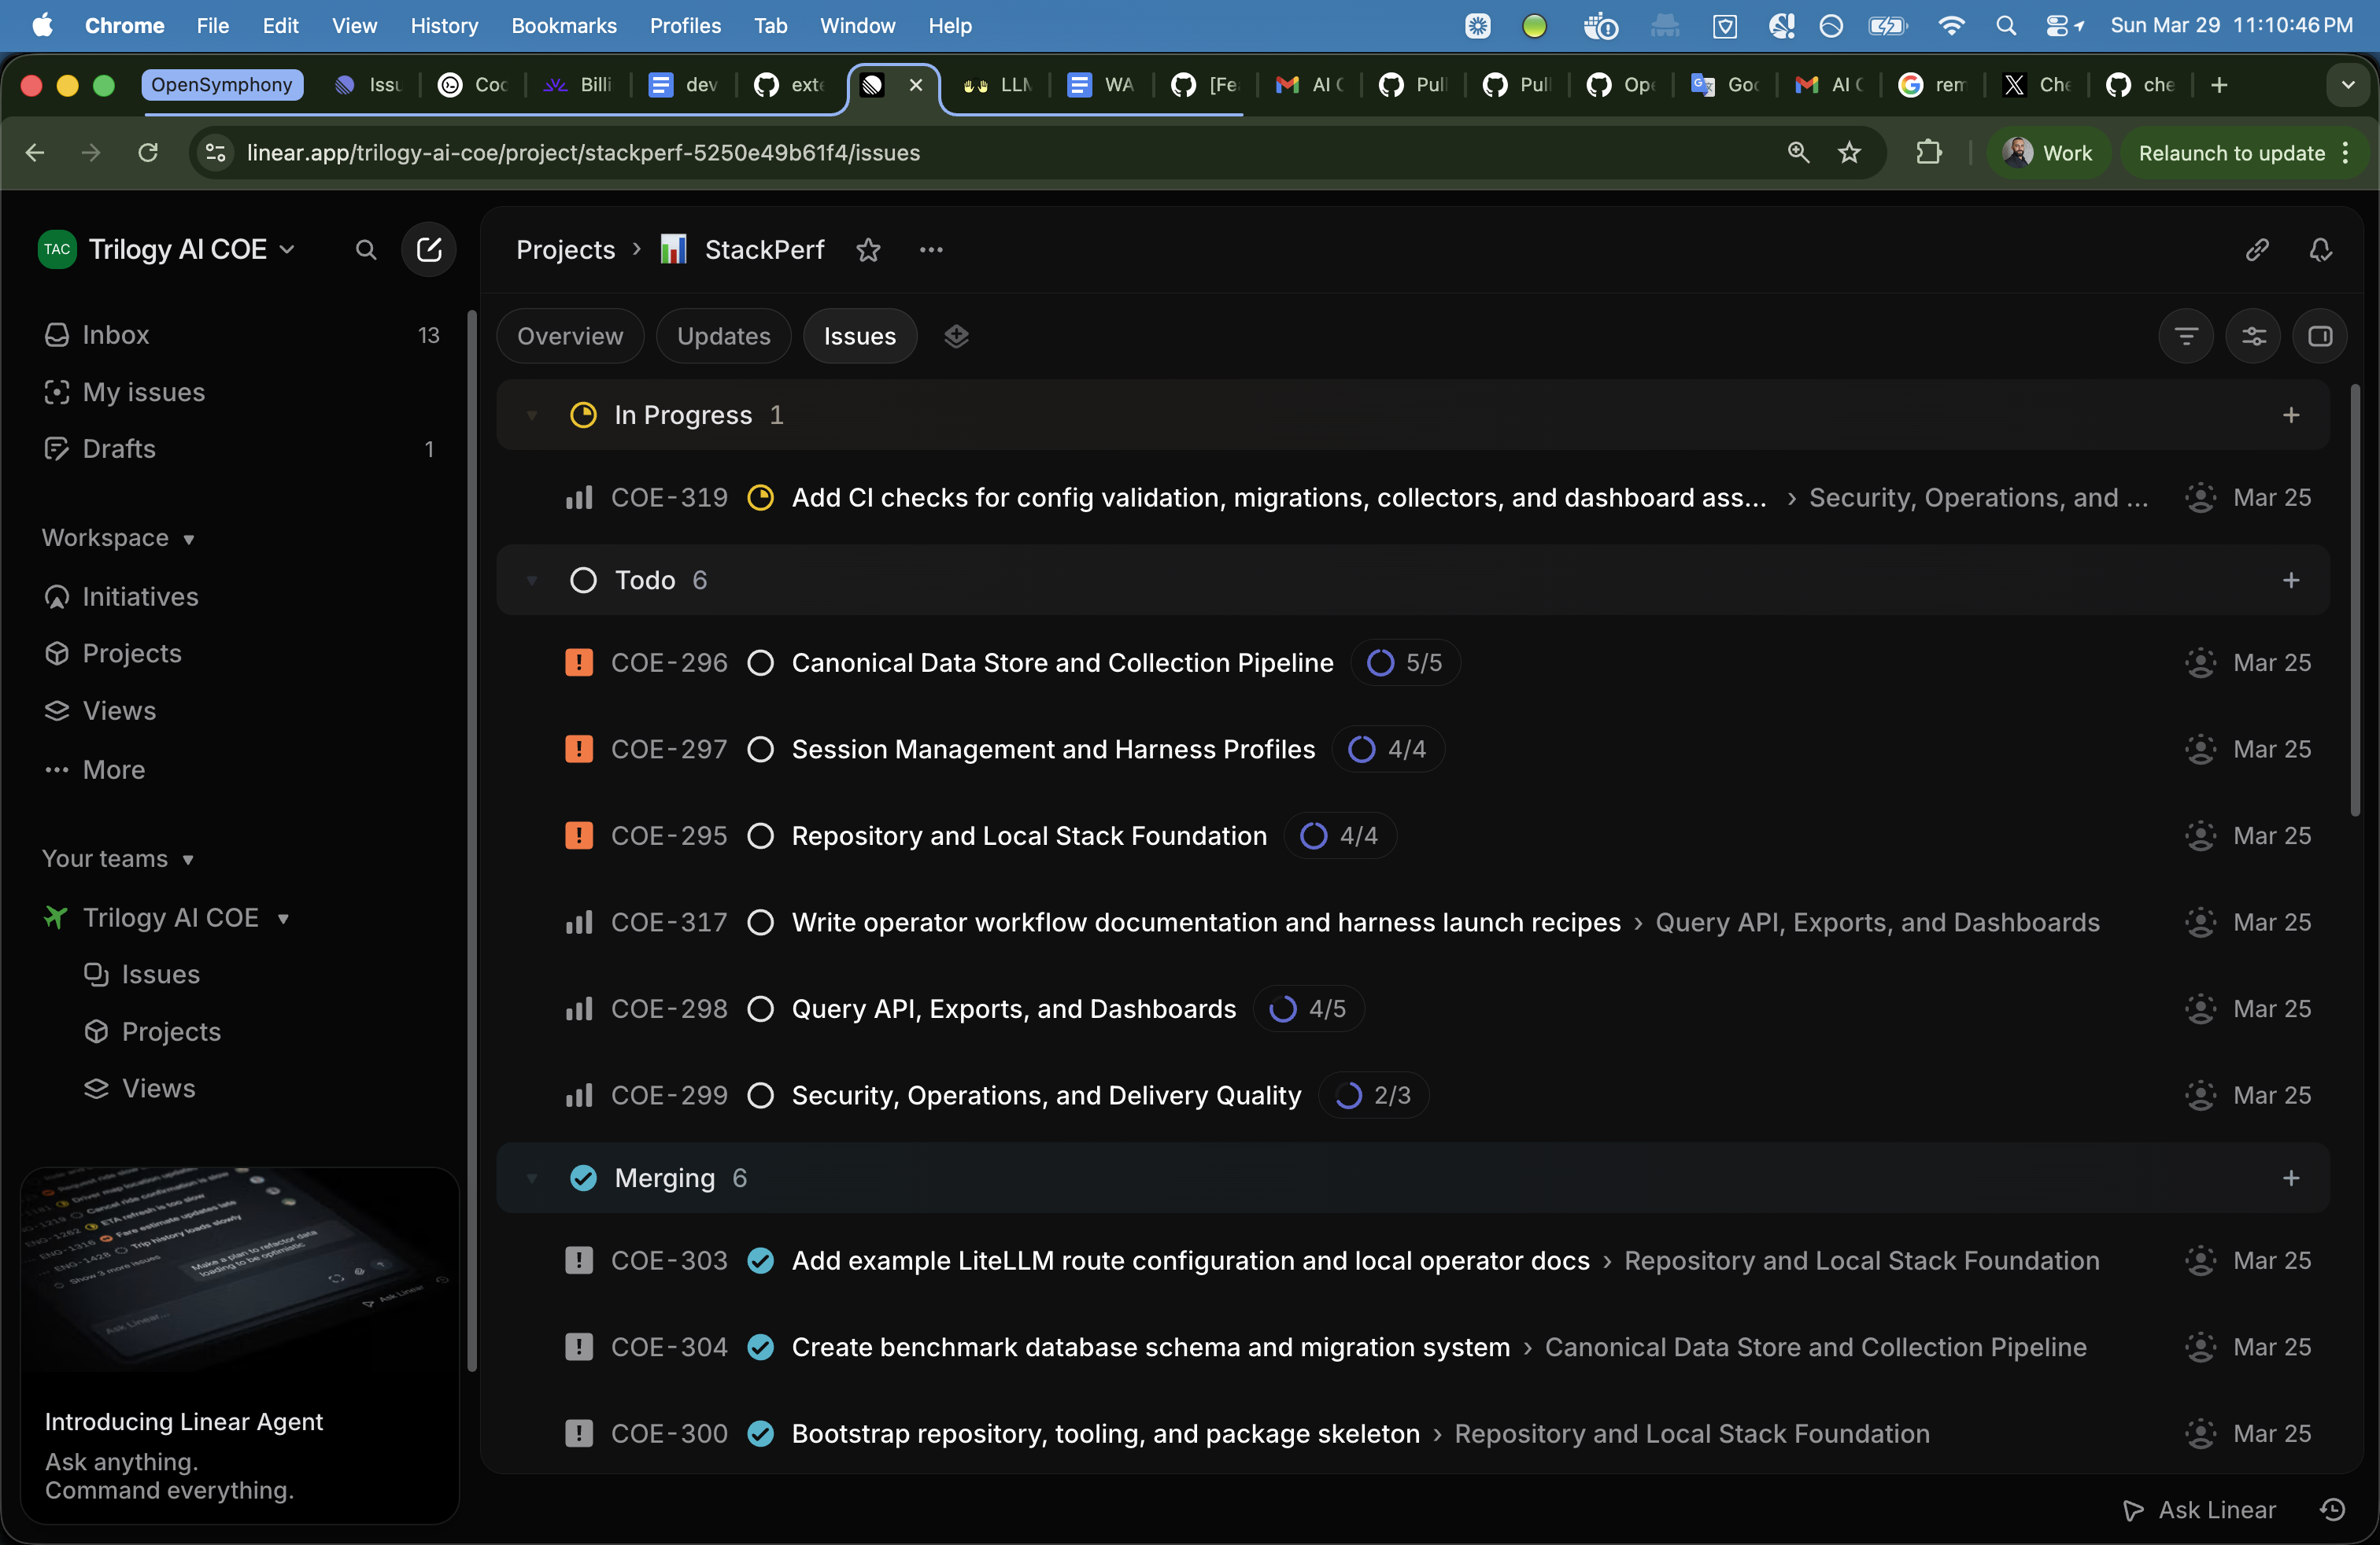Open display options sliders icon

click(x=2253, y=337)
